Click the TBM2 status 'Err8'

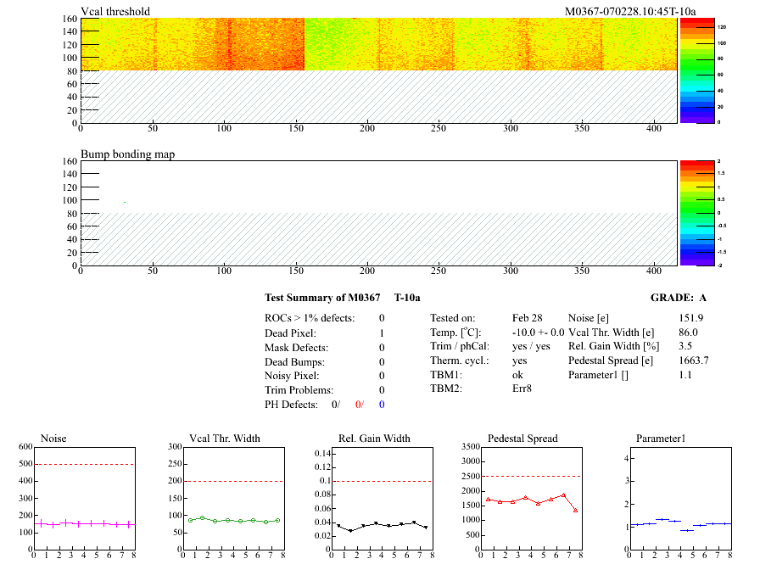[522, 388]
